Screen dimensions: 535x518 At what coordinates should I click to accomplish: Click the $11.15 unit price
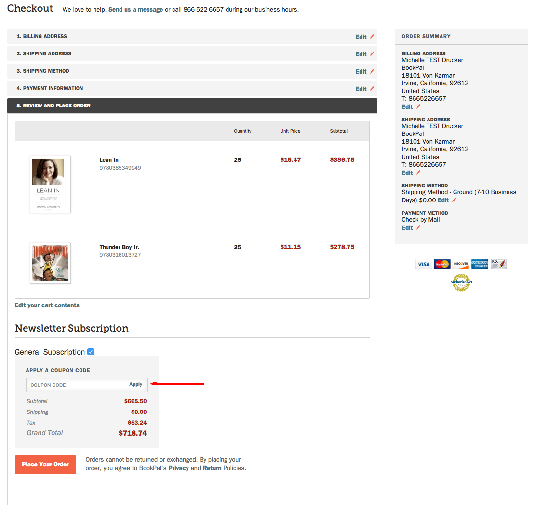tap(290, 247)
